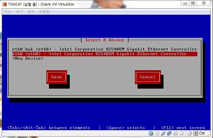
Task: Click the <F12> next screen hint
Action: (183, 128)
